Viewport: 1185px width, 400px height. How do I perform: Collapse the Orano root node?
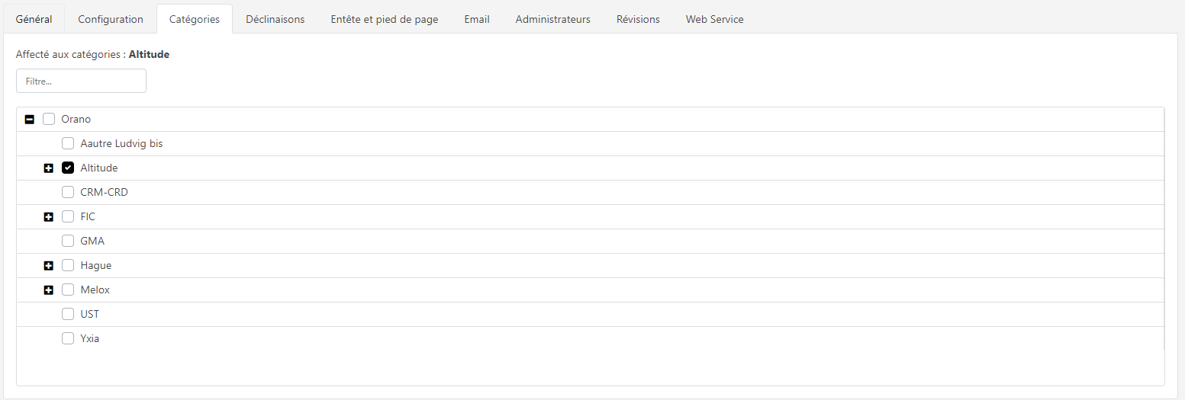(x=30, y=119)
